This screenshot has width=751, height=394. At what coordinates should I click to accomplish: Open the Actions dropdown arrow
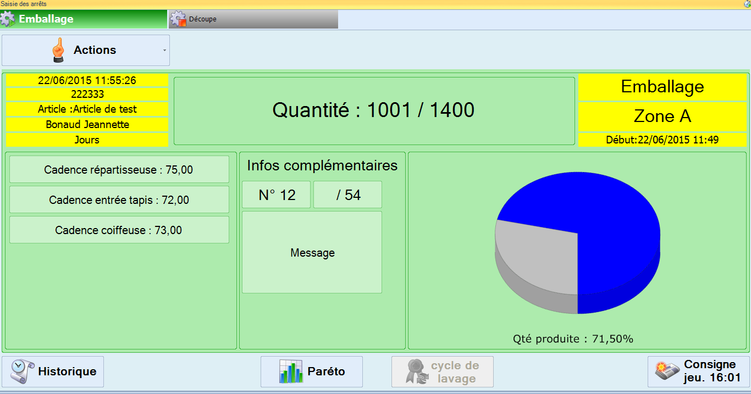tap(164, 51)
